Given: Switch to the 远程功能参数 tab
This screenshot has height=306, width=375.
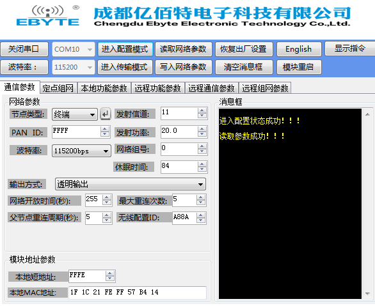Looking at the screenshot, I should point(158,88).
